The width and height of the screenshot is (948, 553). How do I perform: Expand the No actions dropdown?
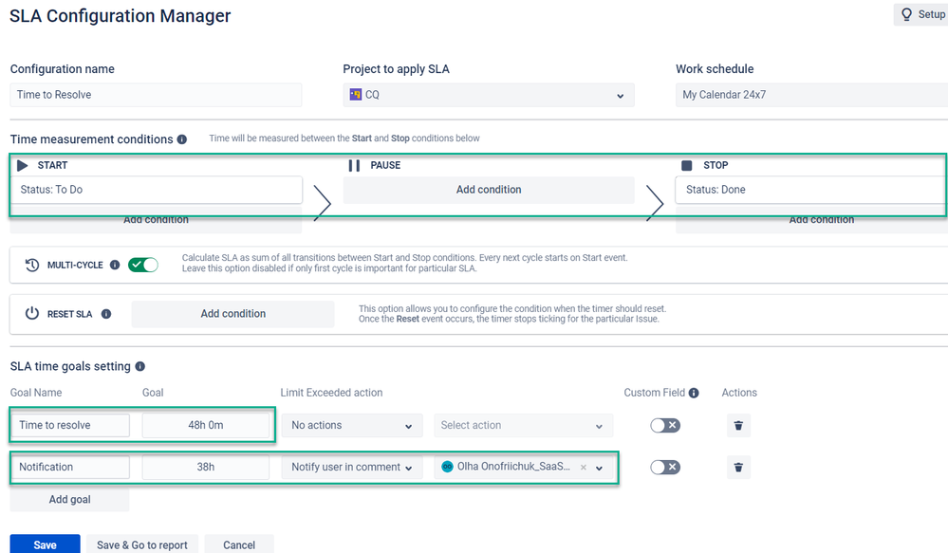(352, 426)
